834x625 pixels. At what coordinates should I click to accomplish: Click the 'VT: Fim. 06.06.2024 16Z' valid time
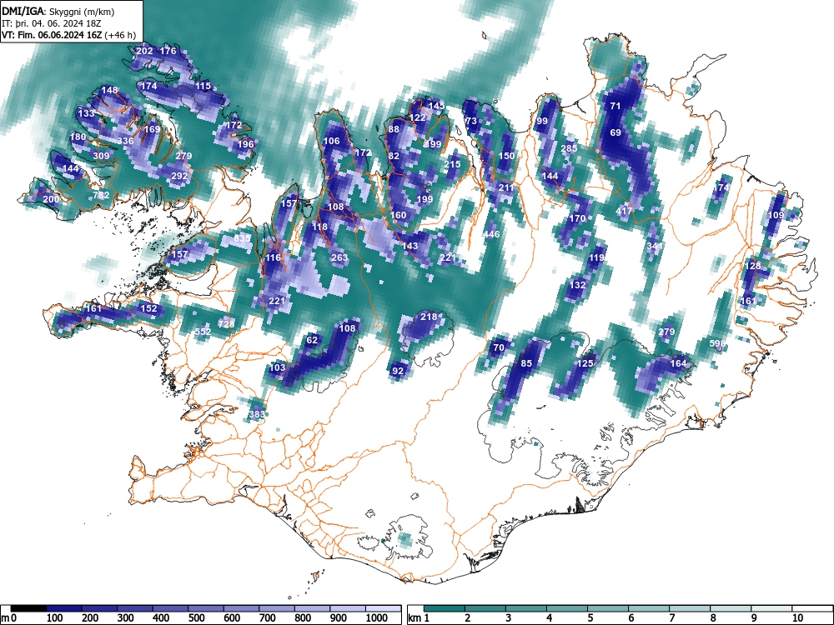[x=53, y=35]
